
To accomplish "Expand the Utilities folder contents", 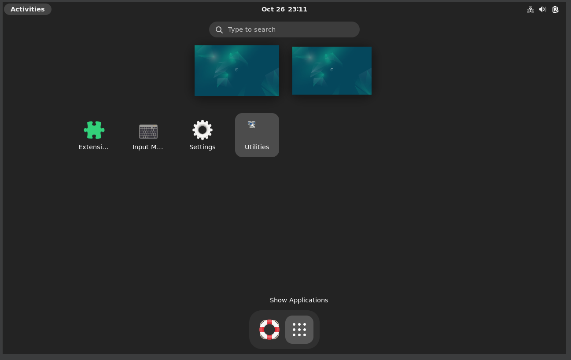I will point(257,135).
